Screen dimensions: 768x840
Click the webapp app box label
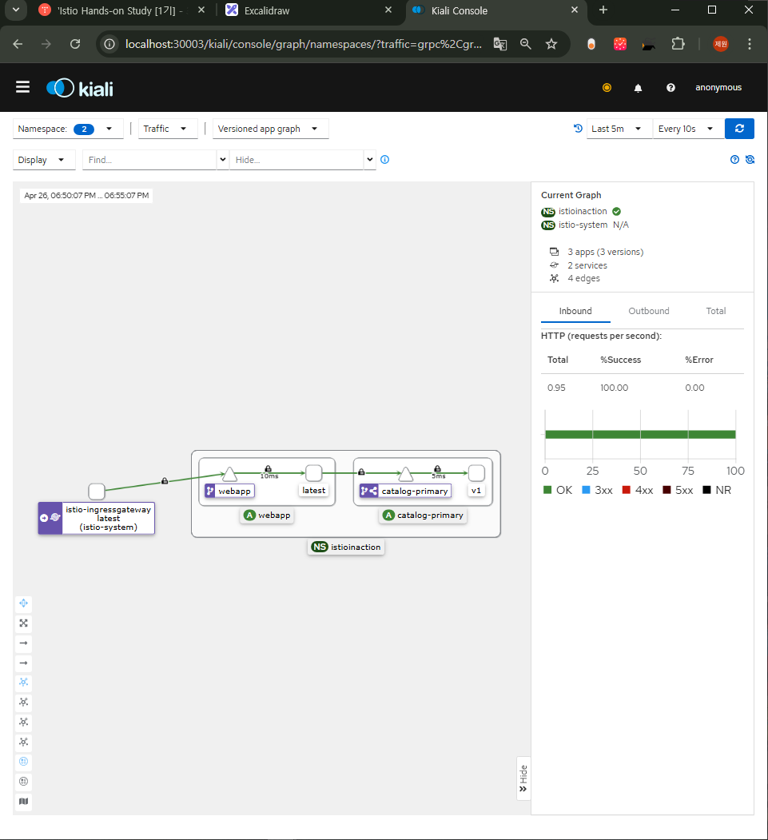(267, 515)
